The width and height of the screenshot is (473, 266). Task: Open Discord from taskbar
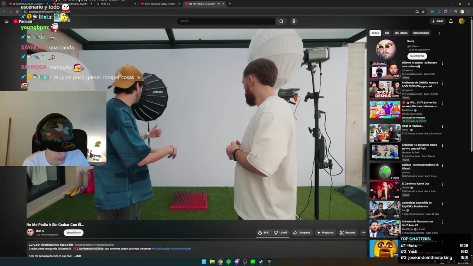[x=236, y=262]
